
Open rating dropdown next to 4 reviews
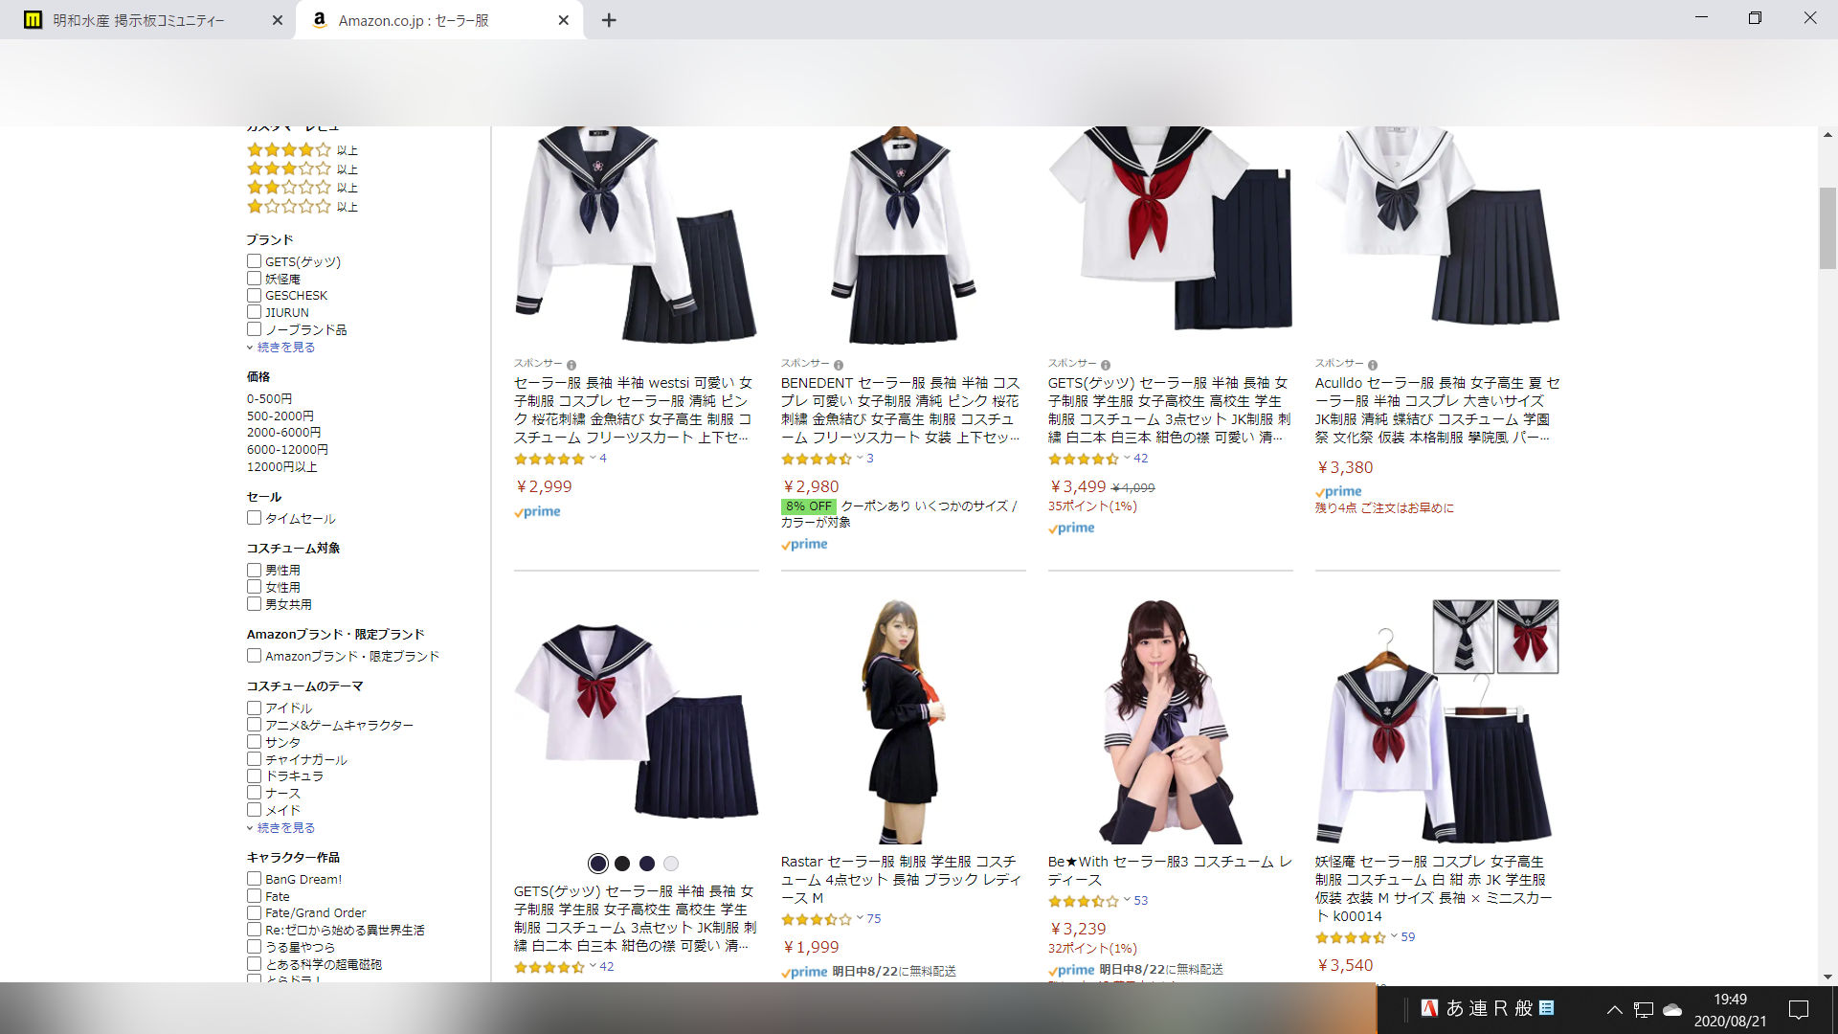[593, 459]
